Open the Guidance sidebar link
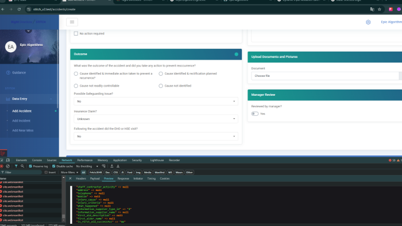 19,73
